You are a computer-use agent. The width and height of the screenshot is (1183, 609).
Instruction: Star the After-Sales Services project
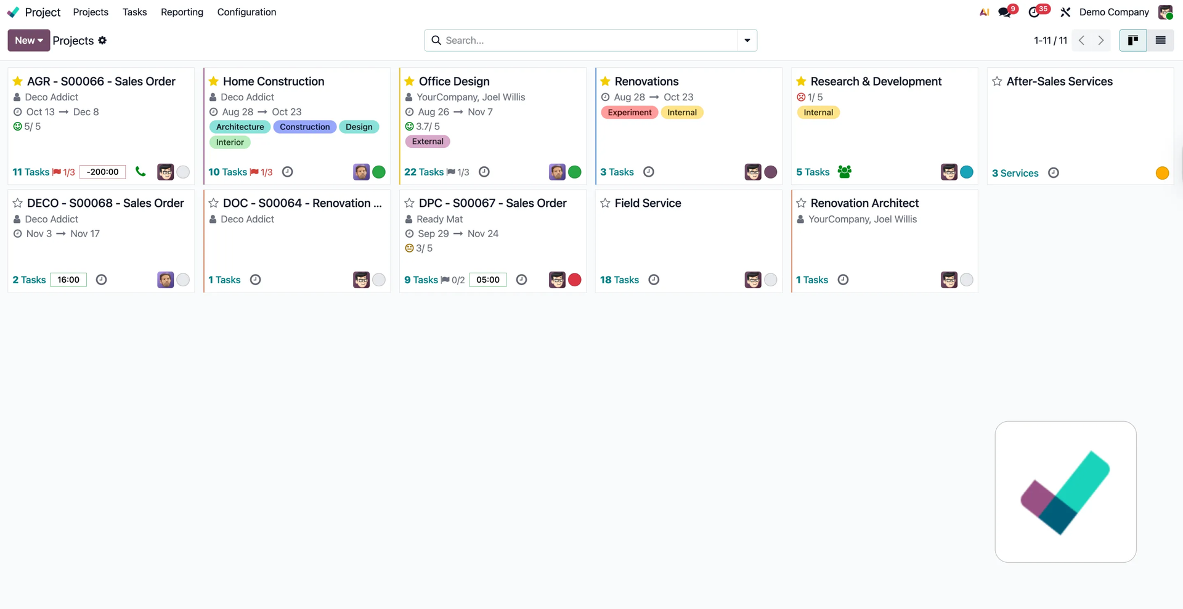click(997, 81)
